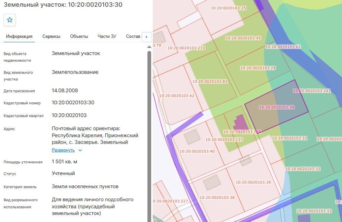Viewport: 342px width, 222px height.
Task: Click parcel 10:20:0020103:39 on map
Action: (x=253, y=182)
